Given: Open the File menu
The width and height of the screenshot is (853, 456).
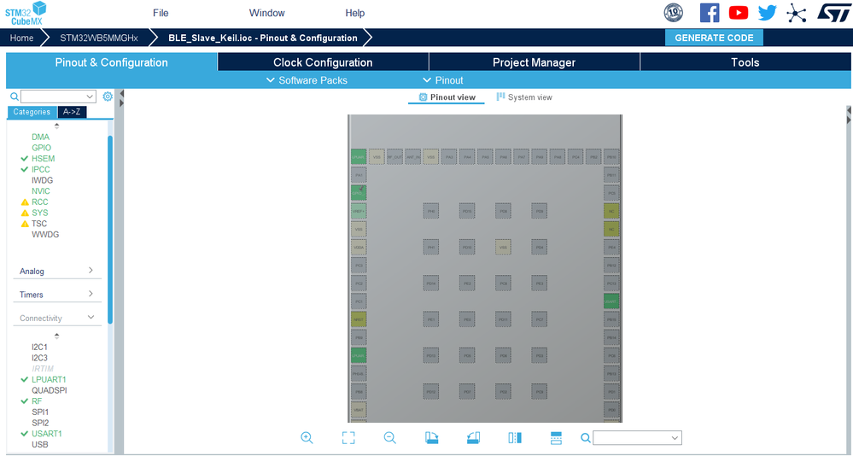Looking at the screenshot, I should pos(161,13).
